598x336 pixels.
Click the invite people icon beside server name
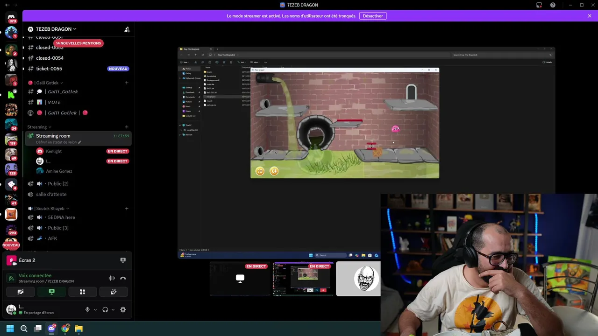[x=127, y=29]
